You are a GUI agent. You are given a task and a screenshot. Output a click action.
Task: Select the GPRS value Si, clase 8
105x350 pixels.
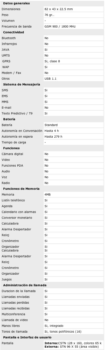tap(52, 61)
